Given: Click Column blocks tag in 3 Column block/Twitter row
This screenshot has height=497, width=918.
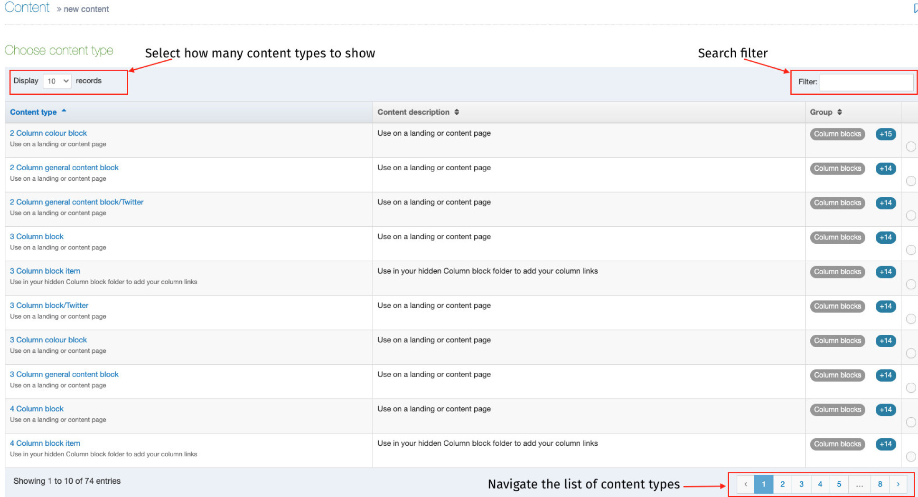Looking at the screenshot, I should [837, 306].
